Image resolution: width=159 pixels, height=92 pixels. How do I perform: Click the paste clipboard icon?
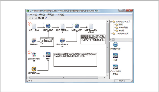(x=43, y=18)
